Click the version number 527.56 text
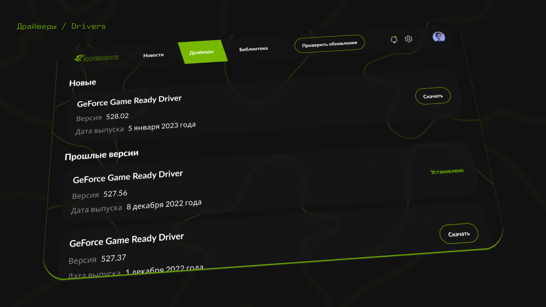546x307 pixels. pyautogui.click(x=115, y=194)
